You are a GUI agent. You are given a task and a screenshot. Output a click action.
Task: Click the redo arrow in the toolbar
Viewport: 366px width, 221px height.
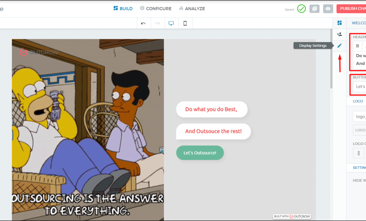(x=157, y=24)
